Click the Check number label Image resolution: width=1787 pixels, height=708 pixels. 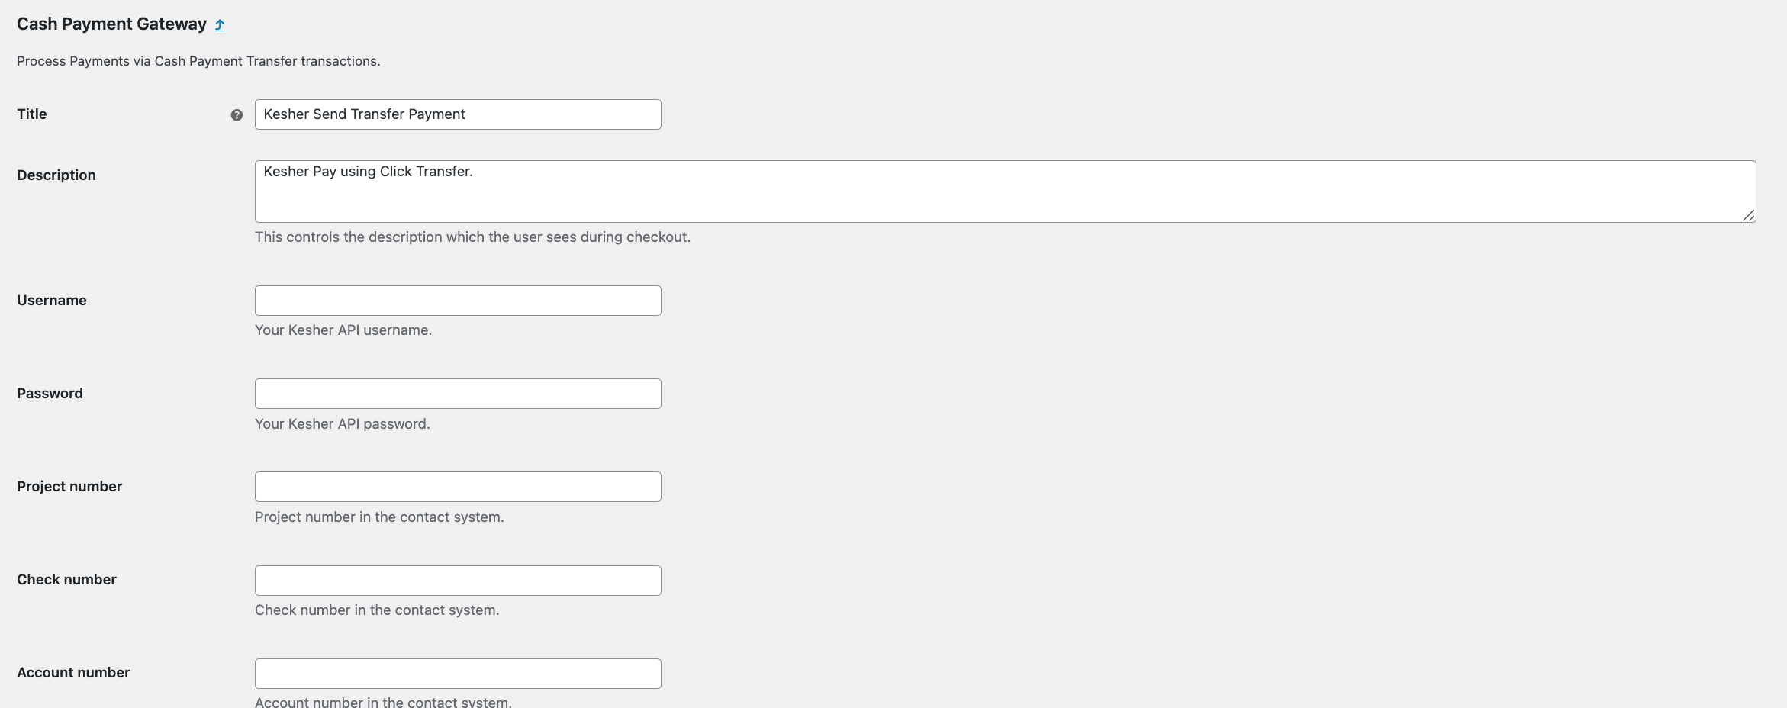coord(66,580)
